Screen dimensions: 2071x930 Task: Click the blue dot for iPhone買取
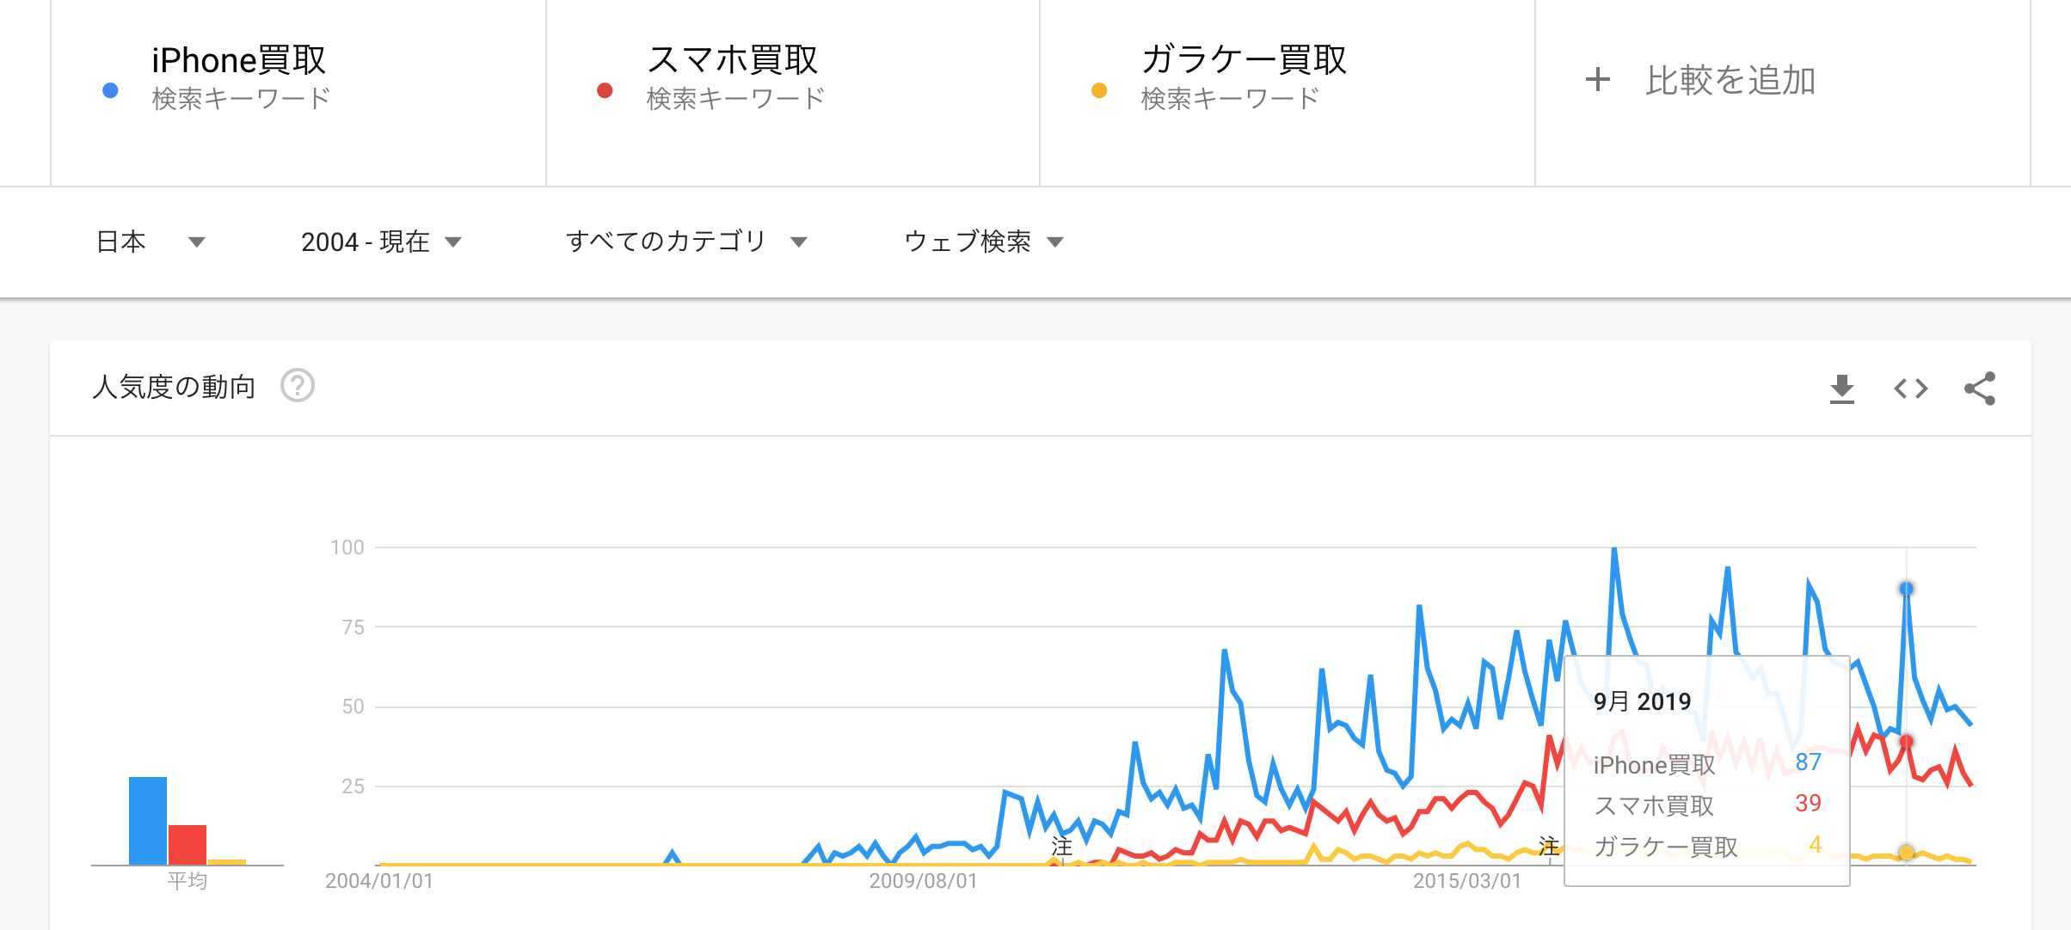(110, 90)
